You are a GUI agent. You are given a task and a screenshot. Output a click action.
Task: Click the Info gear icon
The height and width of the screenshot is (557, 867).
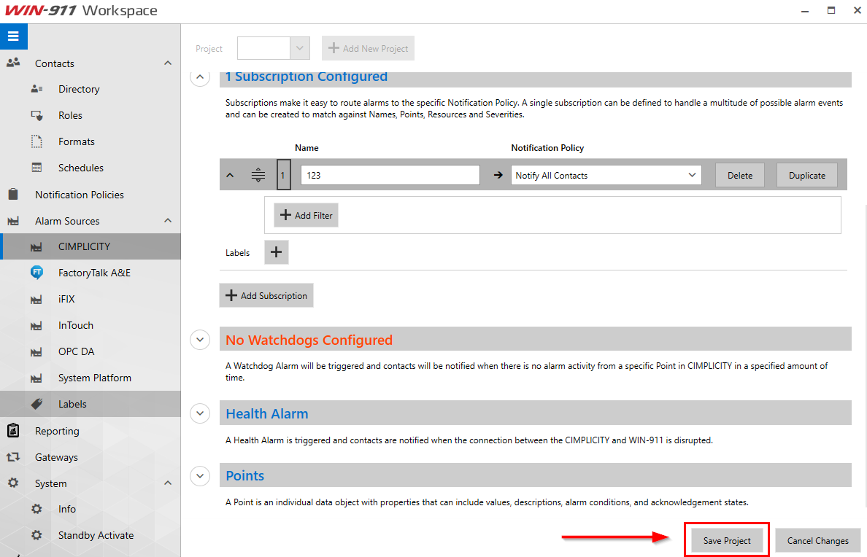point(36,509)
